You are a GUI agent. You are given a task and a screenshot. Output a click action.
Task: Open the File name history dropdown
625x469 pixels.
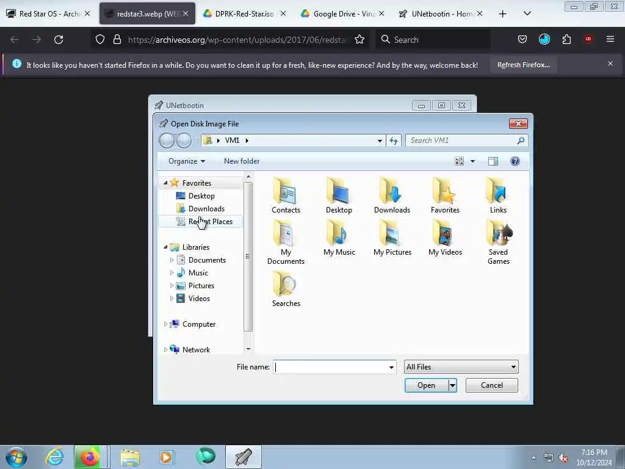tap(391, 367)
